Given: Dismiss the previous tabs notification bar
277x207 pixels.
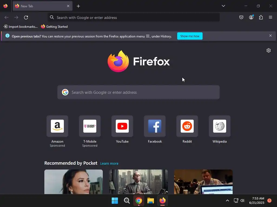Looking at the screenshot, I should 271,36.
